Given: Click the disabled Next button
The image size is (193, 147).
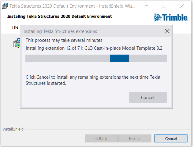Looking at the screenshot, I should [x=135, y=138].
